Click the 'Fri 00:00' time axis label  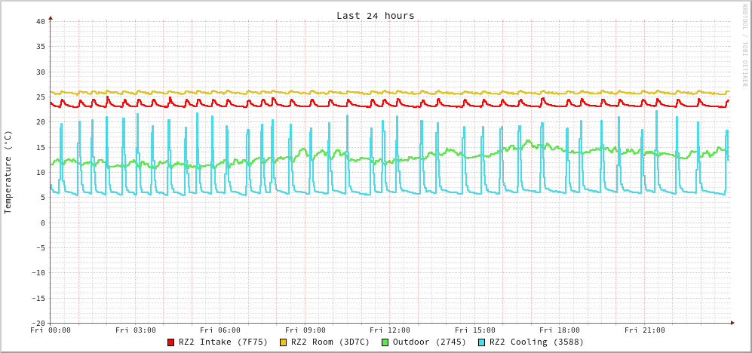(51, 330)
